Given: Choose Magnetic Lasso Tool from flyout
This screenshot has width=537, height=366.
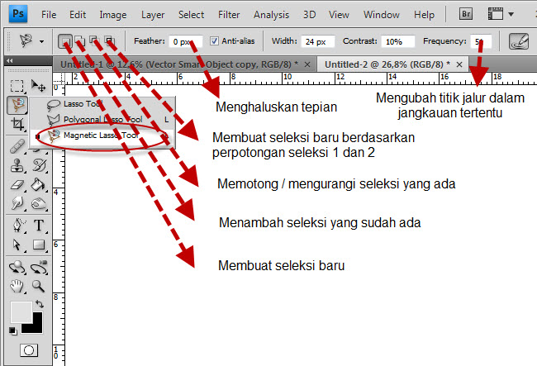Looking at the screenshot, I should pyautogui.click(x=102, y=136).
